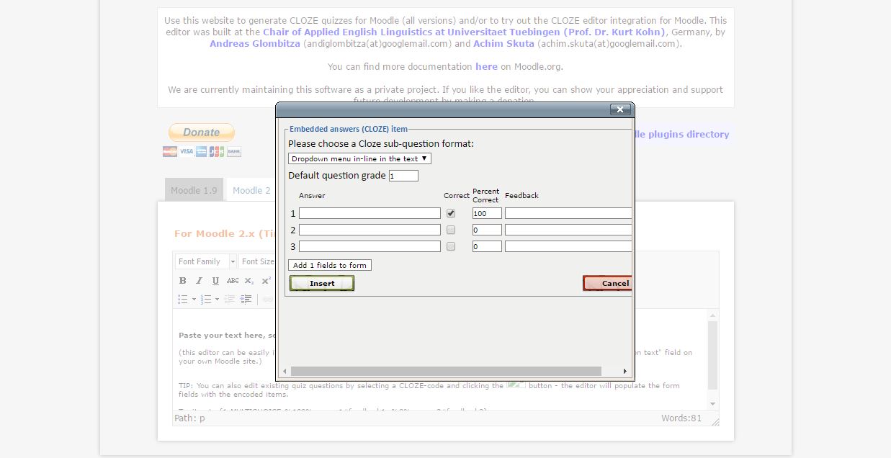Viewport: 891px width, 458px height.
Task: Toggle Italic text formatting
Action: (199, 281)
